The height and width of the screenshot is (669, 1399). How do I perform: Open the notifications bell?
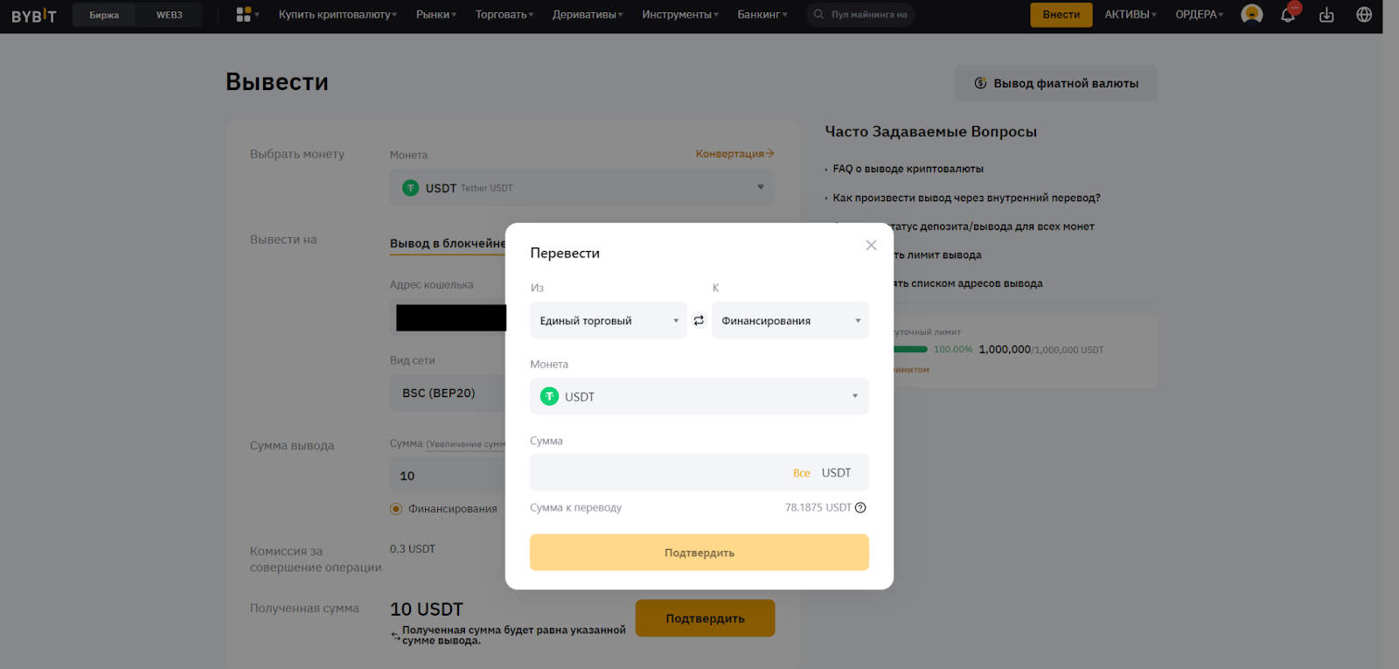click(x=1287, y=15)
